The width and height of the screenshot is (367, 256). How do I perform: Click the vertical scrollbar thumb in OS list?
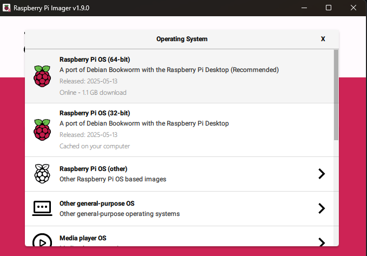[336, 95]
